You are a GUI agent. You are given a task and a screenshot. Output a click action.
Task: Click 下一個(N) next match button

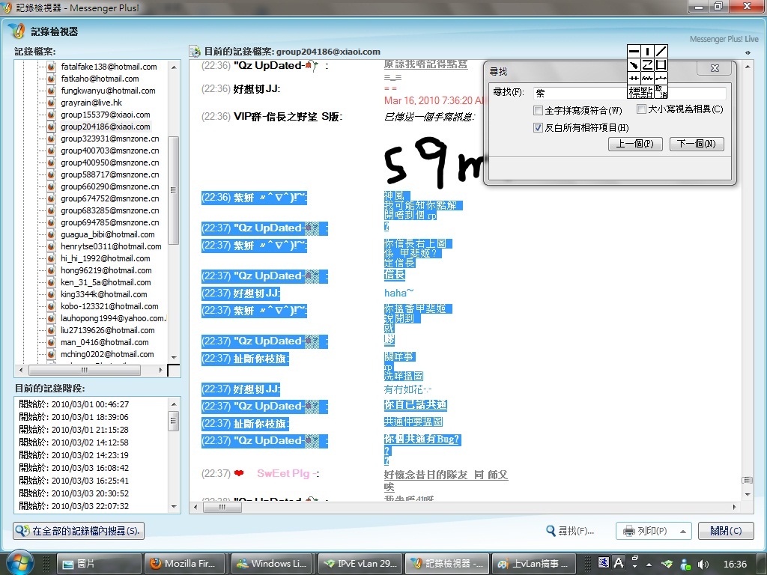(696, 144)
